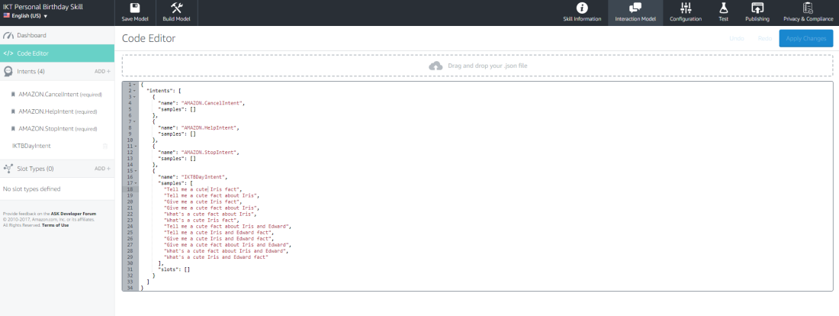Collapse the code fold arrow at line 1
Screen dimensions: 839x316
135,85
